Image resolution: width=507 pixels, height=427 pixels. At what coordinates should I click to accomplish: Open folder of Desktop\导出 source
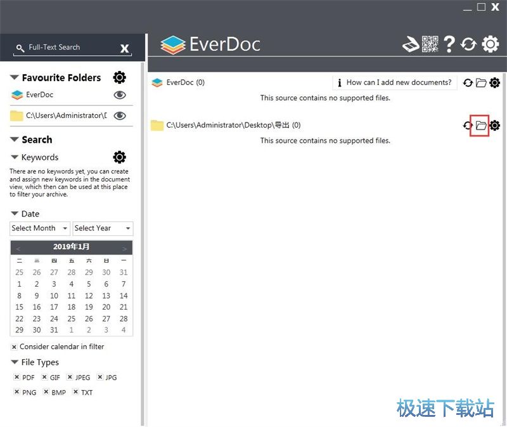click(481, 125)
